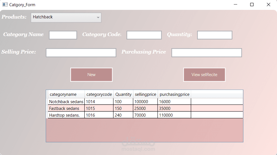Viewport: 277px width, 155px height.
Task: Click the purchasingprice column header
Action: 175,94
